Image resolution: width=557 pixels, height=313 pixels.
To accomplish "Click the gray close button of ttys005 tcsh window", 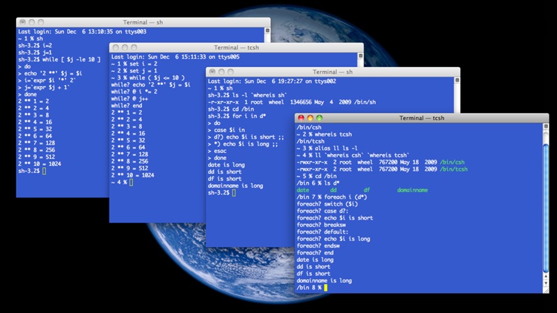I will coord(116,47).
